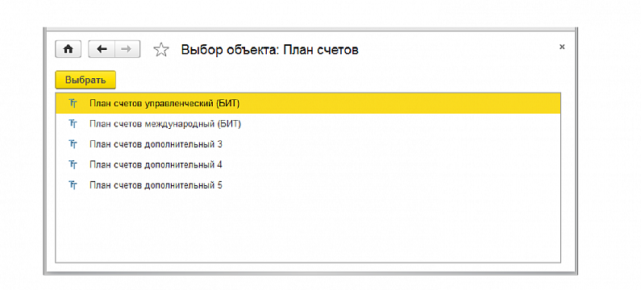Navigate forward with the right arrow
Image resolution: width=641 pixels, height=290 pixels.
[127, 49]
